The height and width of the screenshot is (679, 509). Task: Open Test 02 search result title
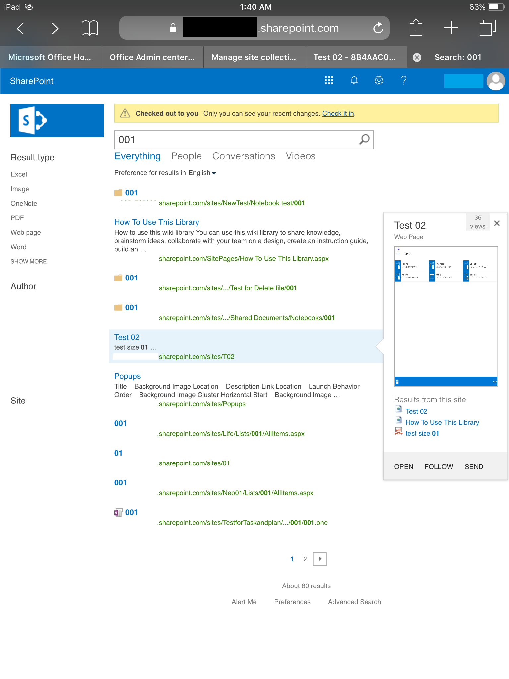point(127,337)
